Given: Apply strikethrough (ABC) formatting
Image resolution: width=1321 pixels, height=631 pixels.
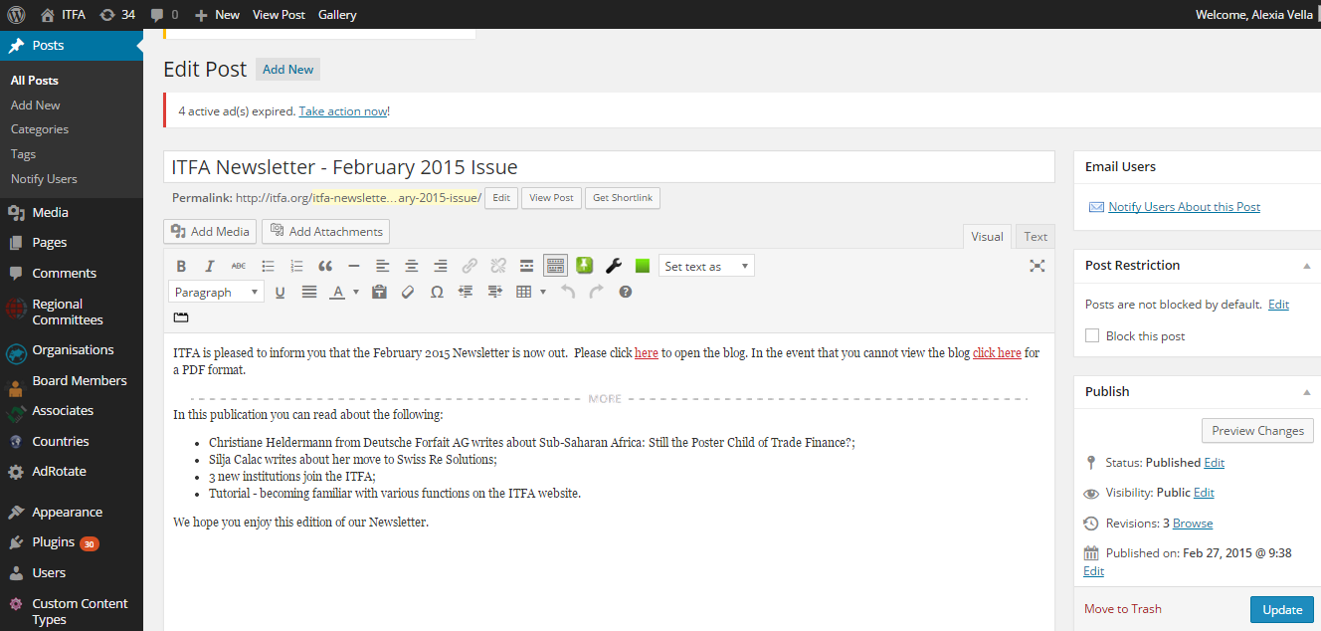Looking at the screenshot, I should coord(238,266).
